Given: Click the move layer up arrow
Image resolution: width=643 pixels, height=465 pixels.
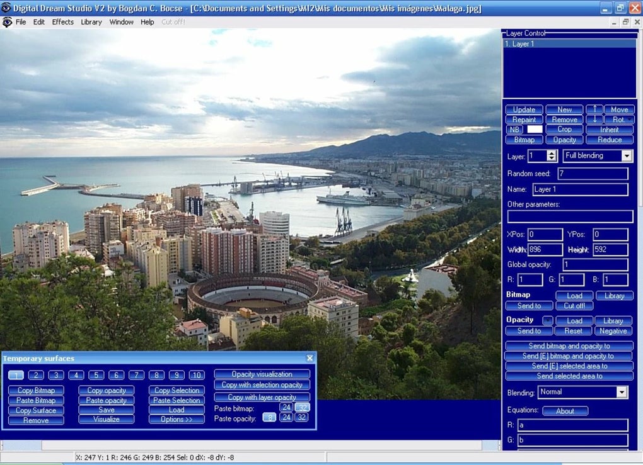Looking at the screenshot, I should (594, 109).
